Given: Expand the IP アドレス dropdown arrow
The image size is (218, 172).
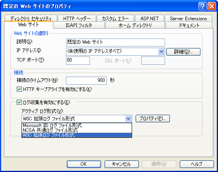Looking at the screenshot, I should (161, 52).
